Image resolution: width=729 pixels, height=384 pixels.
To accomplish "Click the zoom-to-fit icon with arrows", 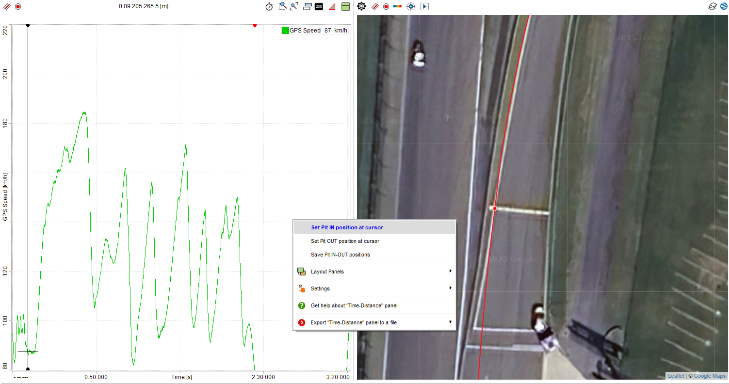I will (294, 6).
